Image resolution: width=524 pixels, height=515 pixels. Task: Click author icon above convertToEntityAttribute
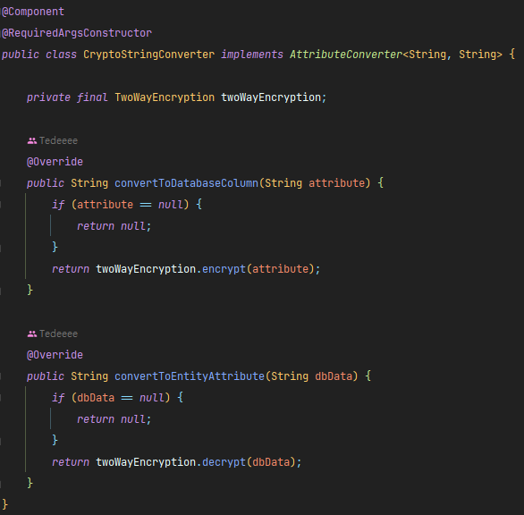[32, 333]
